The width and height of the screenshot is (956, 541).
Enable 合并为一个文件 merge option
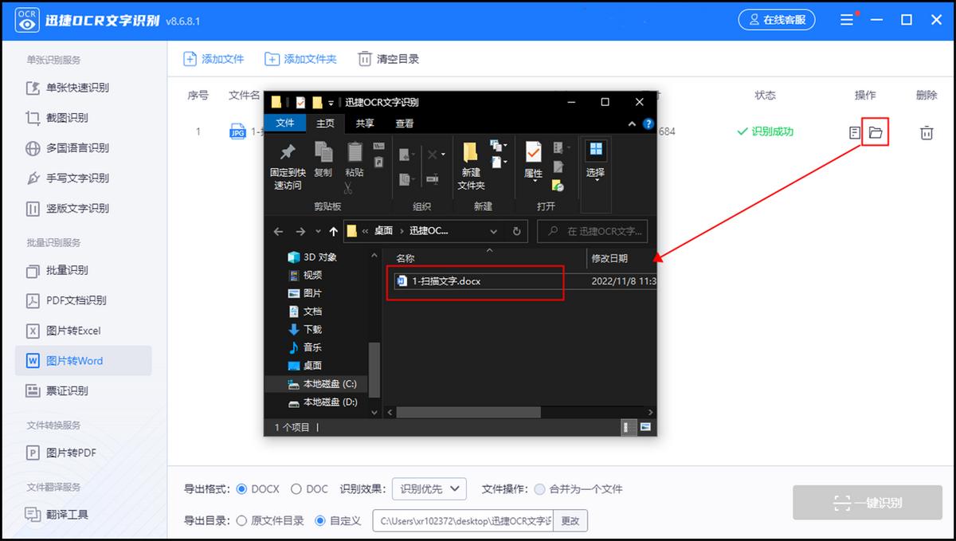point(539,489)
